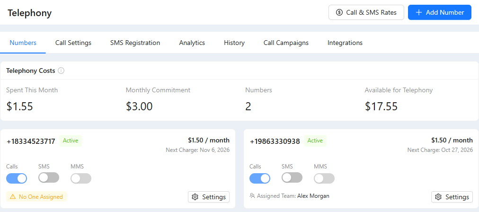This screenshot has height=212, width=479.
Task: Go to the Analytics tab
Action: click(192, 43)
